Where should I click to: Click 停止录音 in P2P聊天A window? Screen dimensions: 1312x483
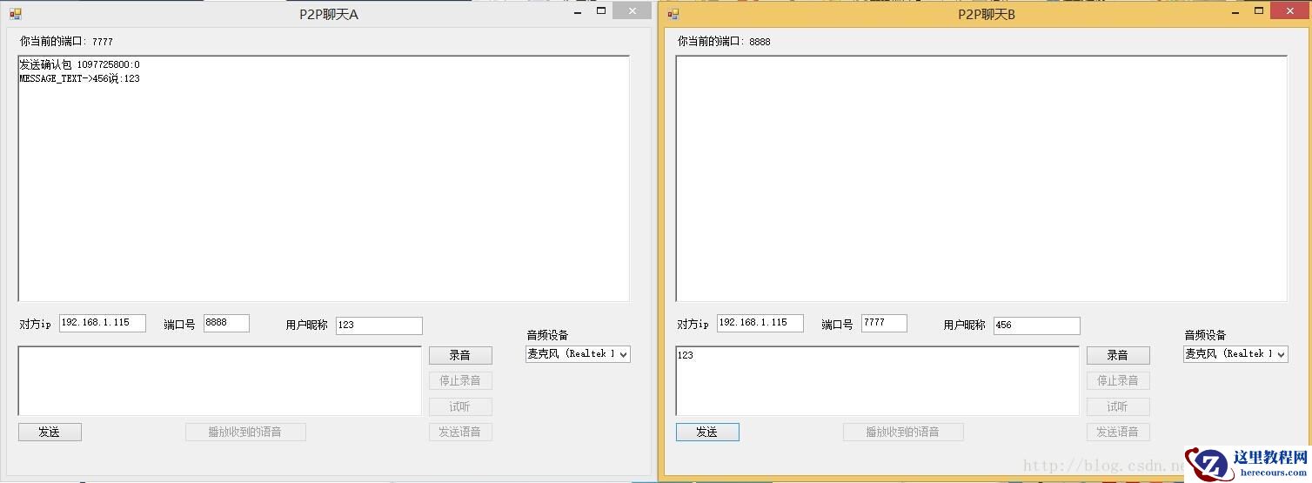460,380
